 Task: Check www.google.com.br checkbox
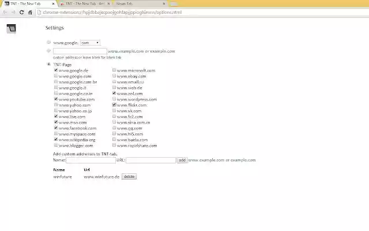coord(56,81)
